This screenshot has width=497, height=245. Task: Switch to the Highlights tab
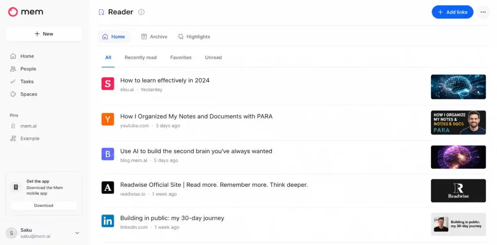click(x=194, y=37)
